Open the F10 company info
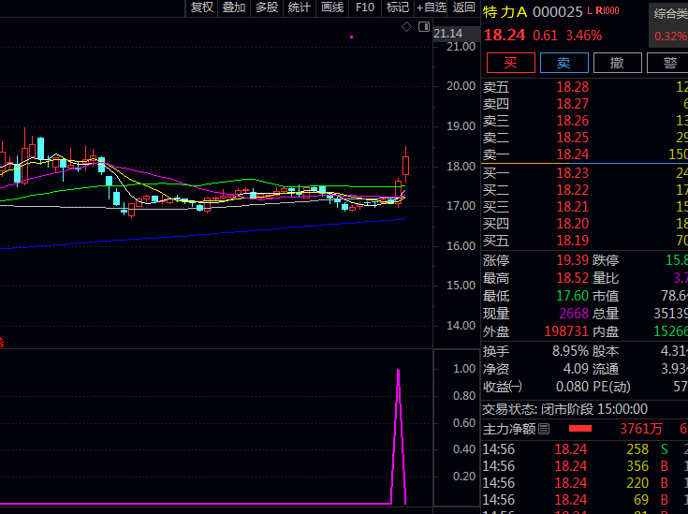 365,7
